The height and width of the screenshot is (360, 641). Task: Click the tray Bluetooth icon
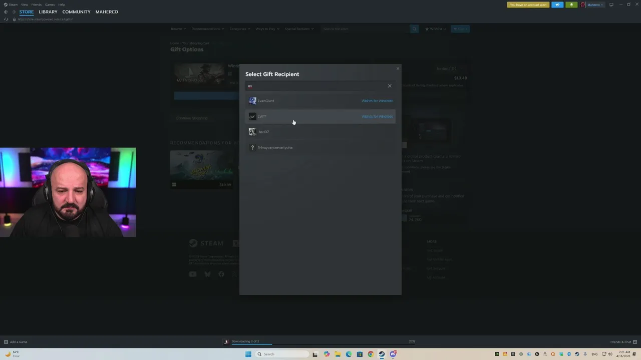569,354
